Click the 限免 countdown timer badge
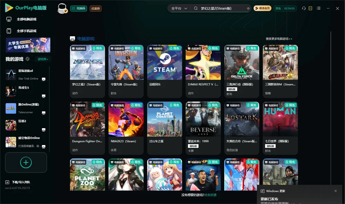345x204 pixels. coord(285,8)
